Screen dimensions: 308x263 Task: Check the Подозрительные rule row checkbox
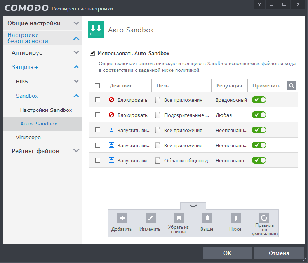(x=97, y=115)
